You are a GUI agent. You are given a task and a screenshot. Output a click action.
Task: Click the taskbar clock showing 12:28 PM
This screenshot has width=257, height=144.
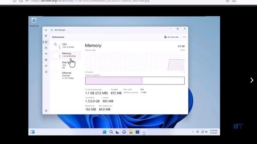pyautogui.click(x=213, y=132)
